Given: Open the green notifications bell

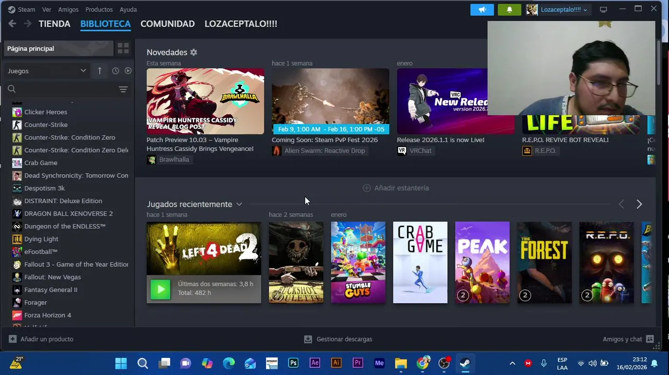Looking at the screenshot, I should click(x=509, y=9).
